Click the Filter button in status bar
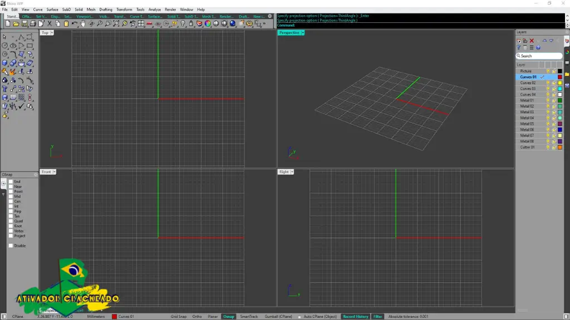The height and width of the screenshot is (320, 570). (x=378, y=316)
